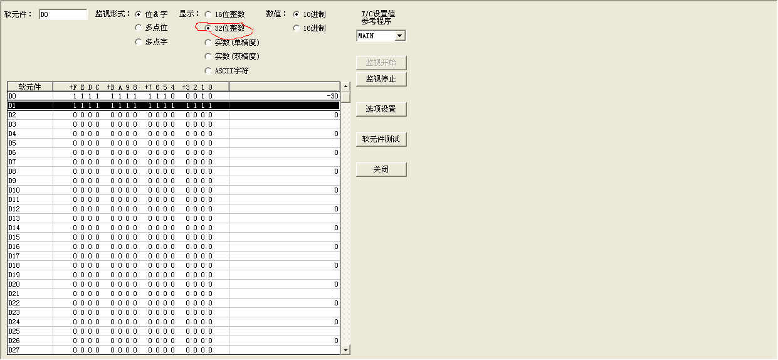
Task: Choose 32位整数 display option
Action: click(208, 28)
